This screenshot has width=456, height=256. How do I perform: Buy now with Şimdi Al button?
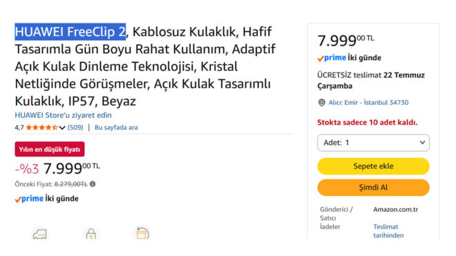tap(373, 188)
